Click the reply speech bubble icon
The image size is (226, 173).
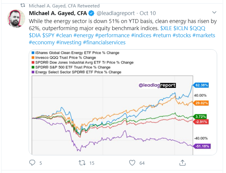pos(33,163)
